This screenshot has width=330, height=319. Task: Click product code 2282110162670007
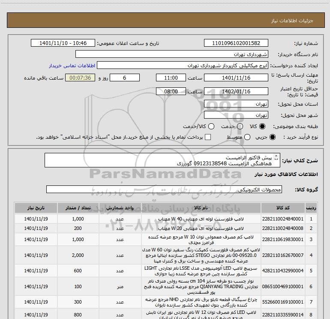(283, 255)
